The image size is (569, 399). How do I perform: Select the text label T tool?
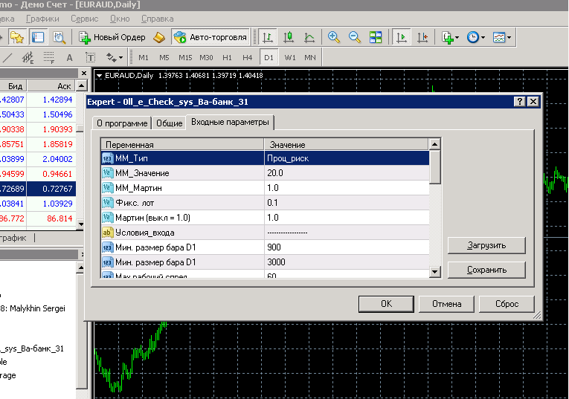click(90, 57)
